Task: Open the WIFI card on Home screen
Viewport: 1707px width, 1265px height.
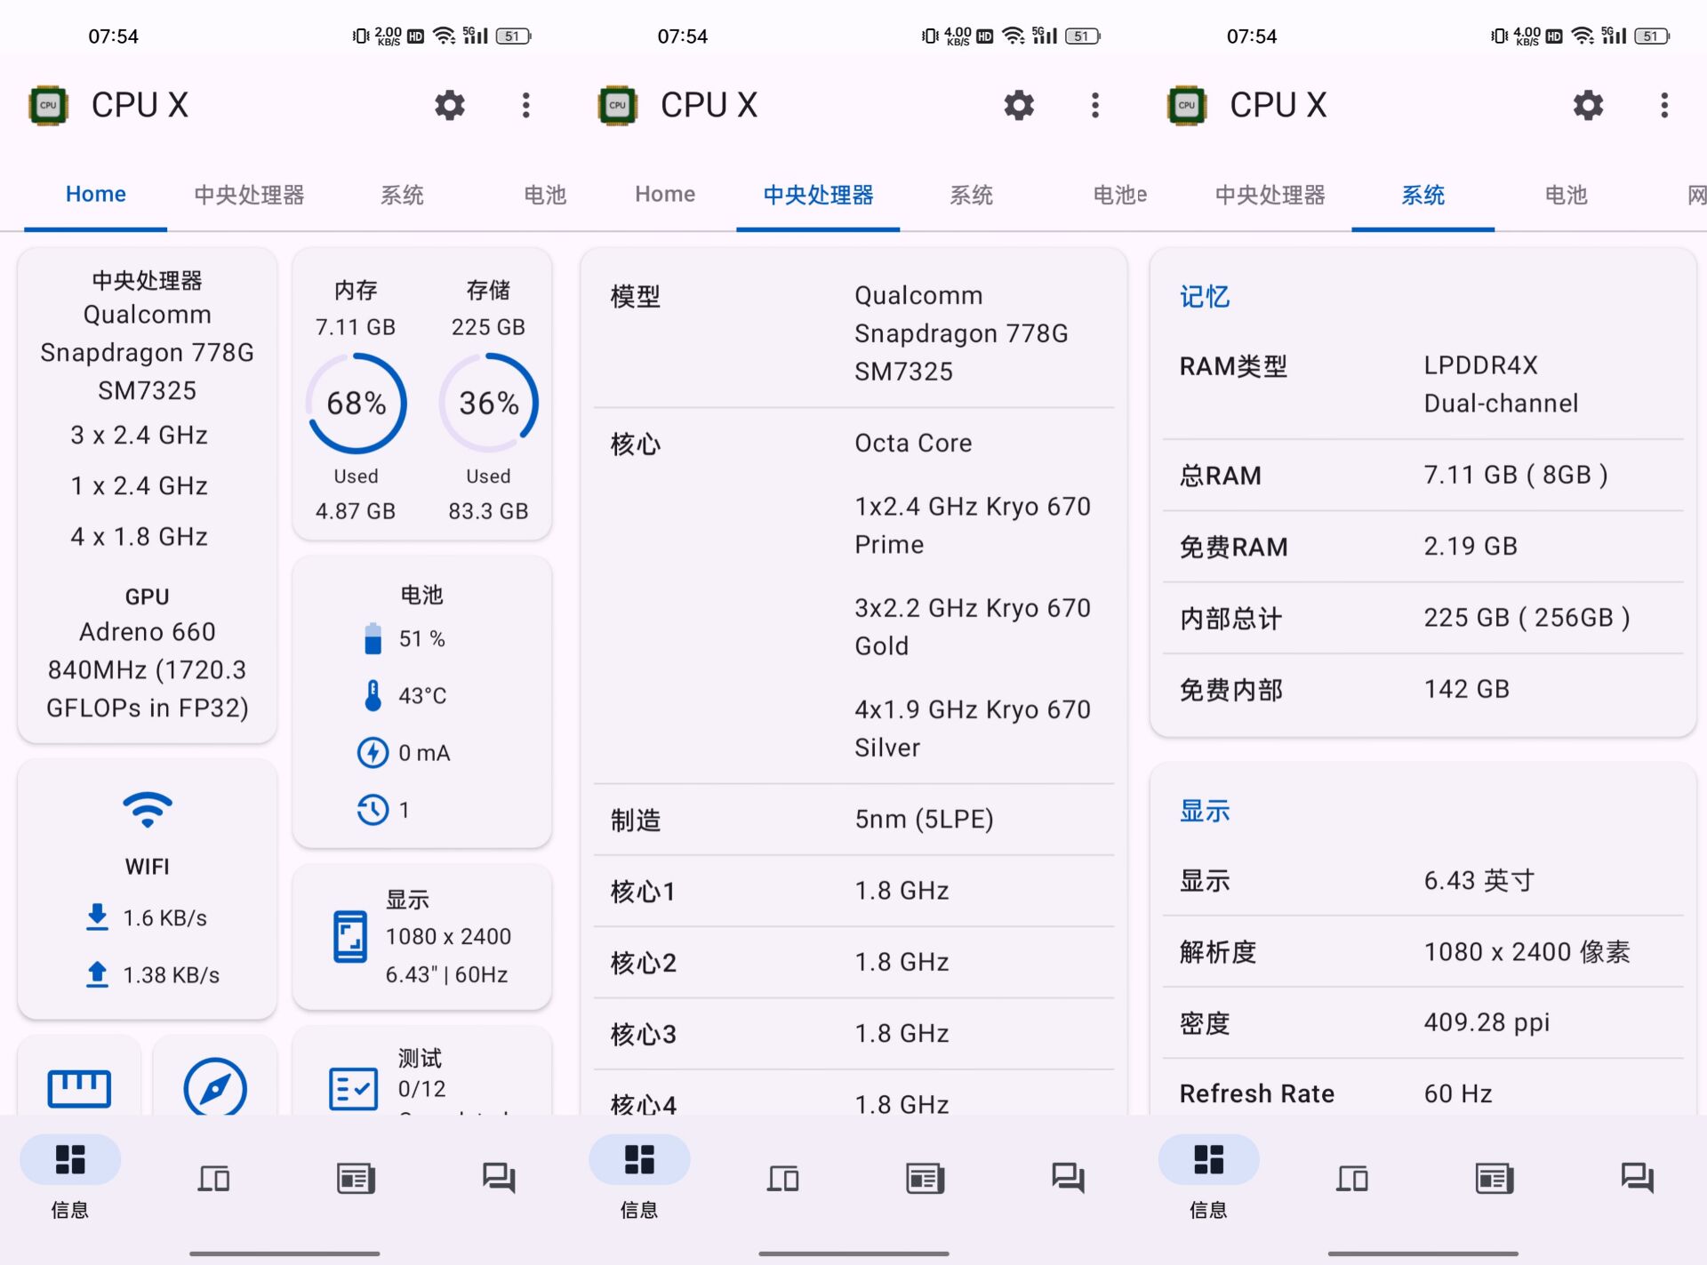Action: pos(147,889)
